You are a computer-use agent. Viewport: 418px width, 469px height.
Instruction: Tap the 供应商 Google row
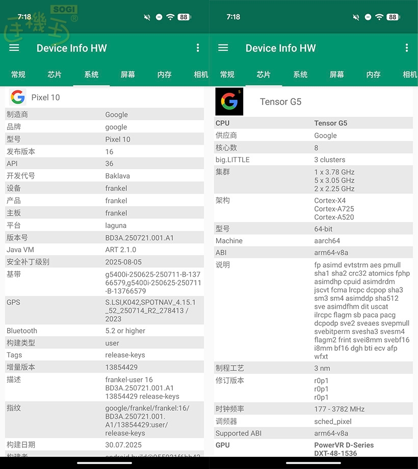(313, 135)
